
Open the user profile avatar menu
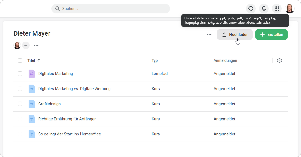[x=290, y=9]
